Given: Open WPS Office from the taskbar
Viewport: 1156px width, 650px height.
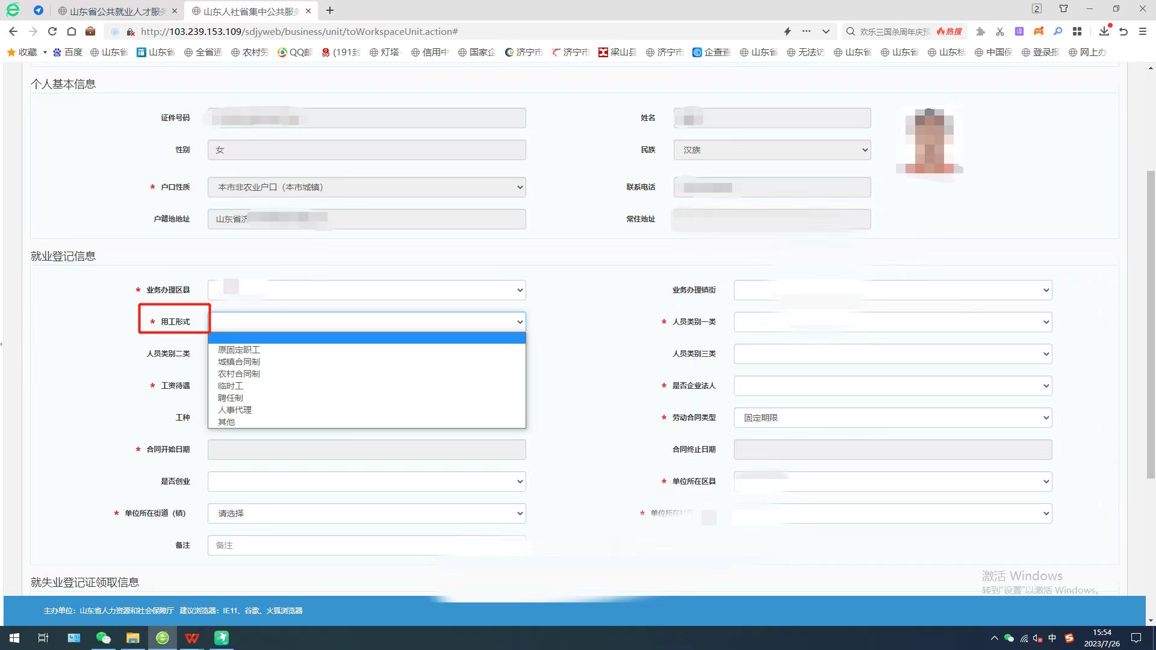Looking at the screenshot, I should (192, 638).
